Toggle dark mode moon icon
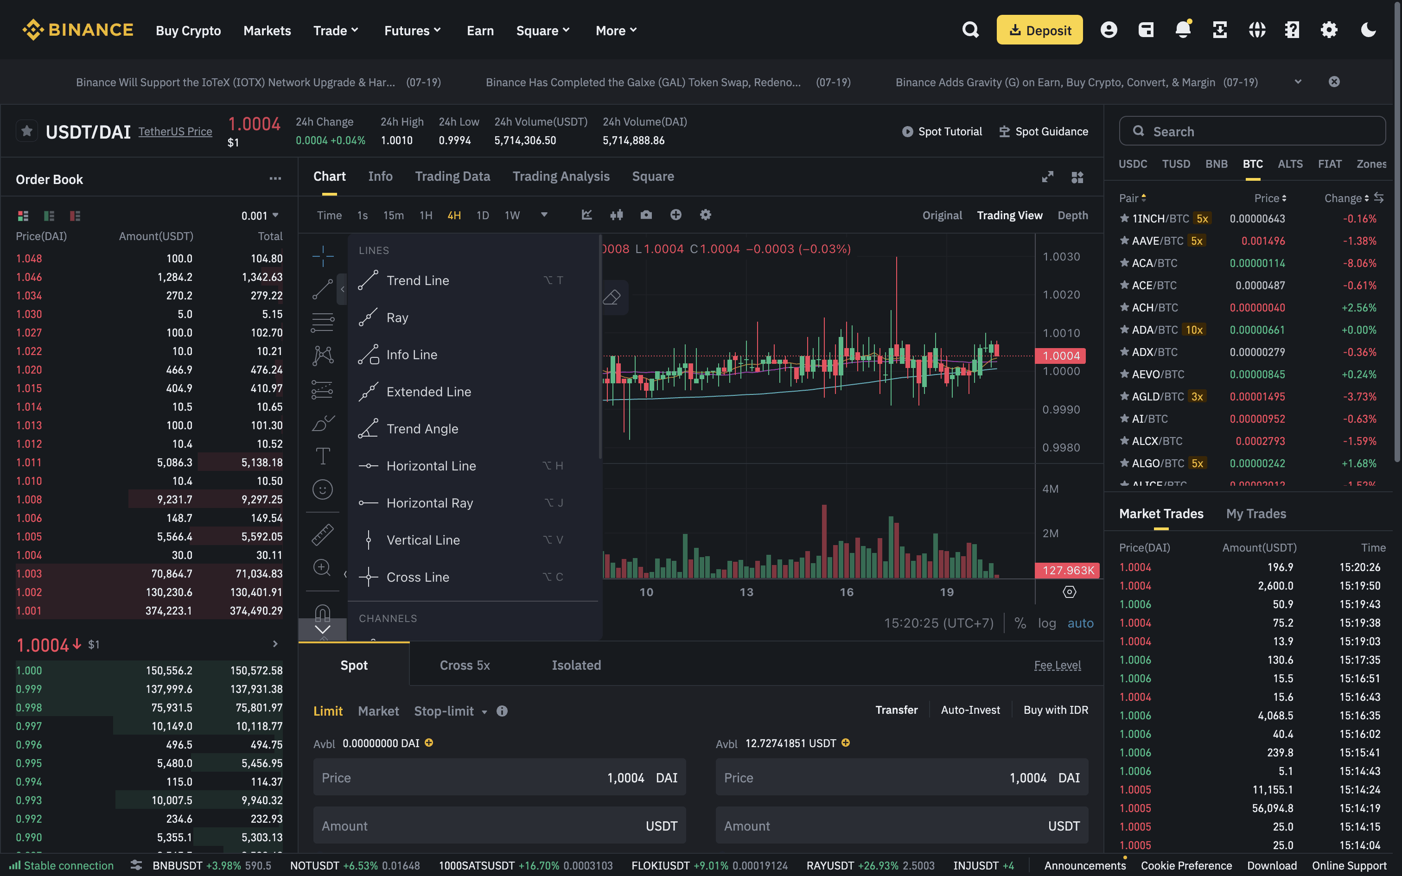The width and height of the screenshot is (1402, 876). (1368, 30)
